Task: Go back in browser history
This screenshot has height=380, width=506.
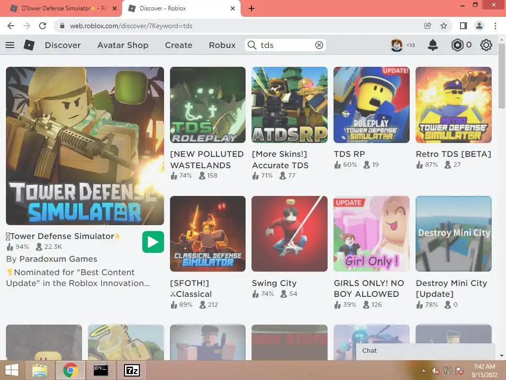Action: (x=11, y=26)
